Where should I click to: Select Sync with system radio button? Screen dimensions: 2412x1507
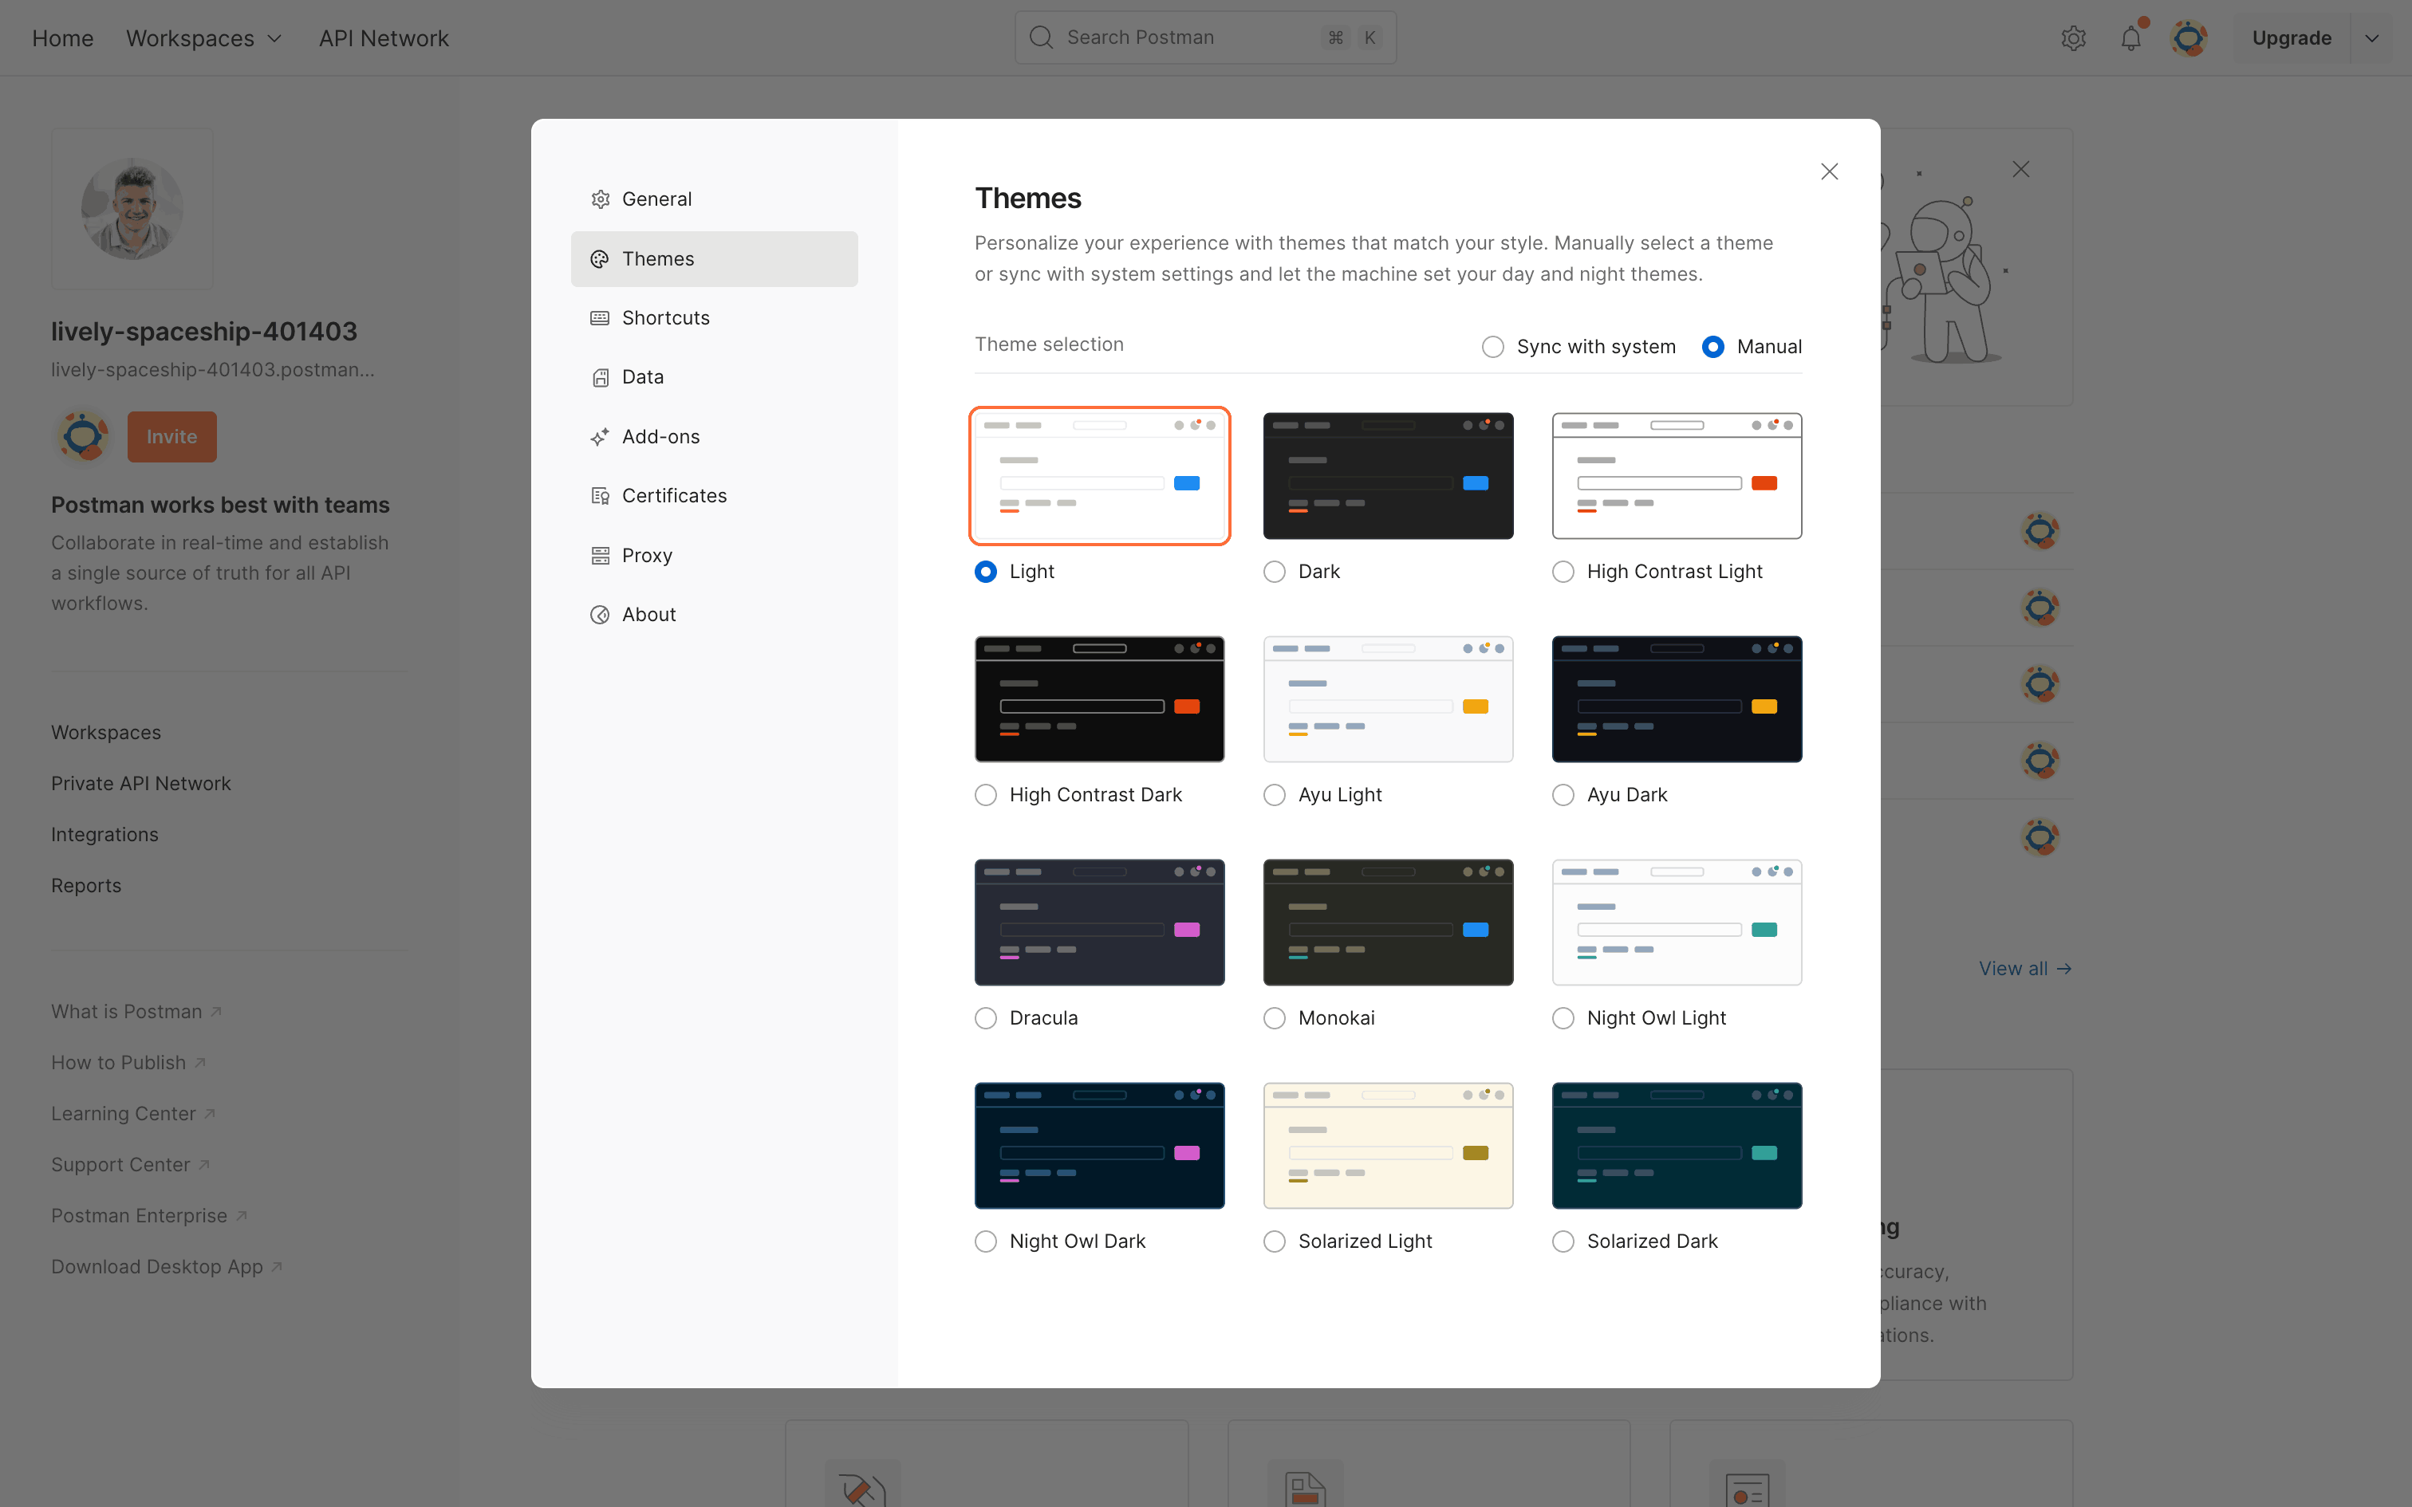pos(1492,347)
